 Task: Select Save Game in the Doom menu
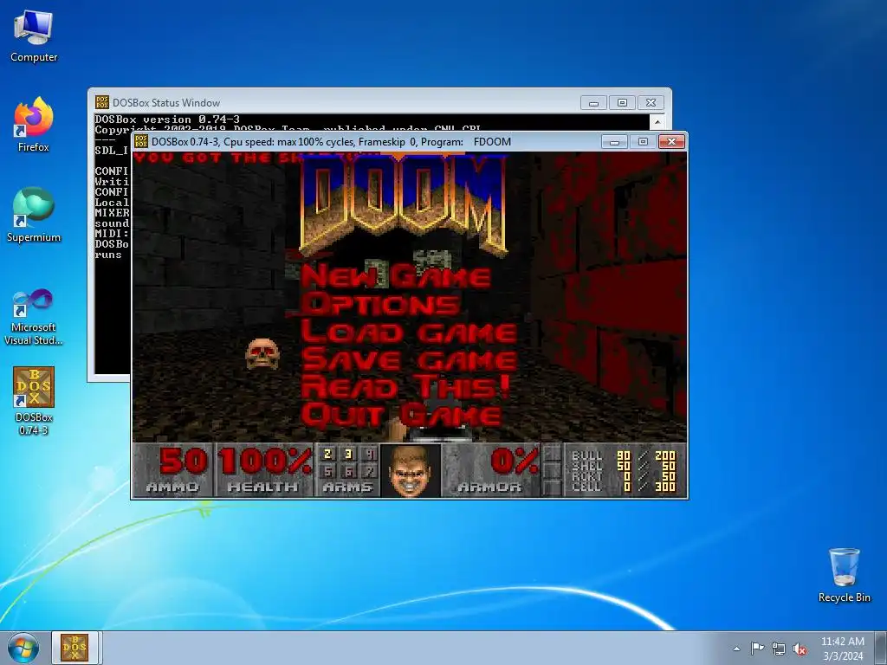[409, 359]
